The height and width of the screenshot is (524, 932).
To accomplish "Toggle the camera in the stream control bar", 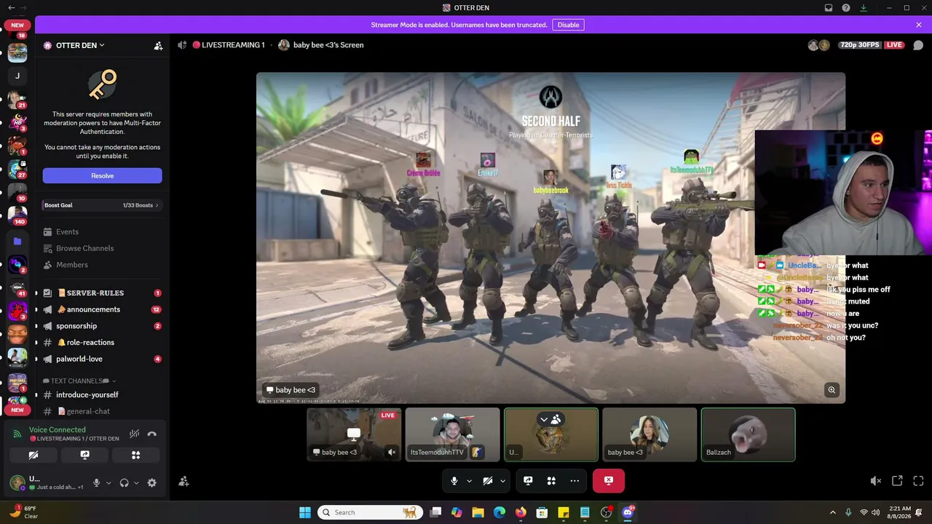I will pyautogui.click(x=488, y=481).
